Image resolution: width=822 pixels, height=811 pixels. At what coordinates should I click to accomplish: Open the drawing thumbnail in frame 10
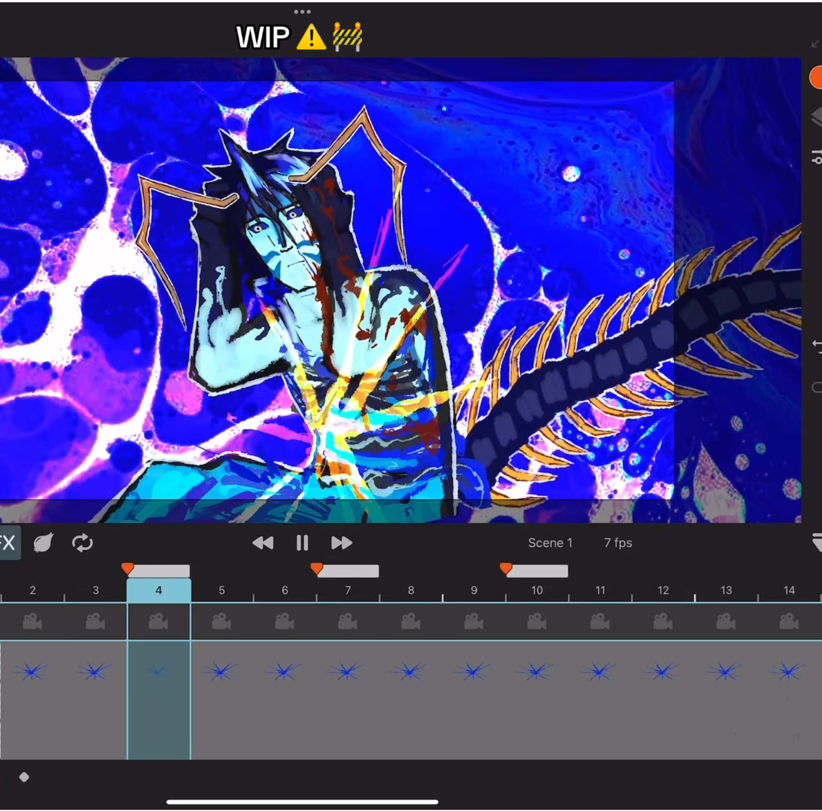pyautogui.click(x=536, y=671)
